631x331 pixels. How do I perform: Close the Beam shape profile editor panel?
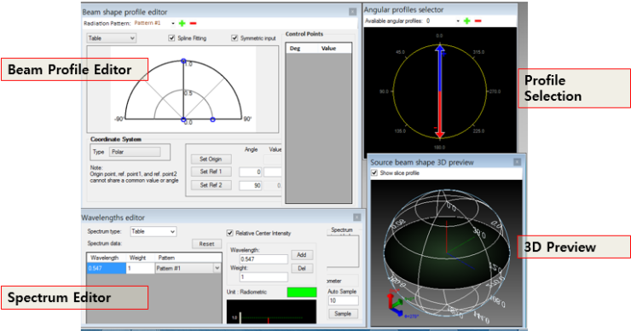[352, 12]
